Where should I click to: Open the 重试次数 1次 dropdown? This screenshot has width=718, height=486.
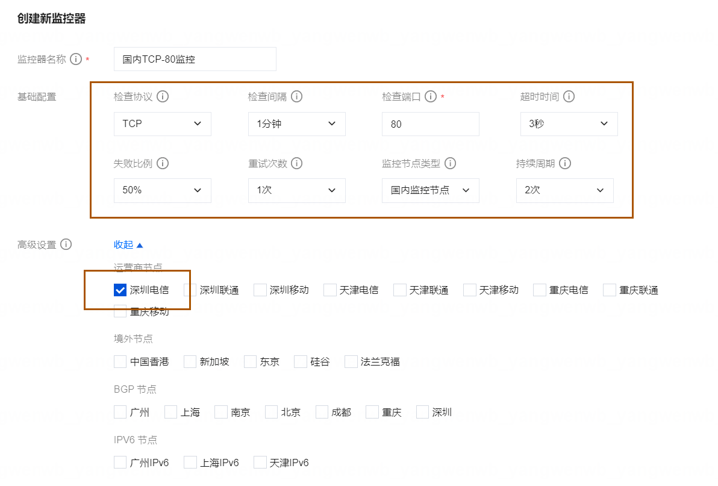(297, 190)
